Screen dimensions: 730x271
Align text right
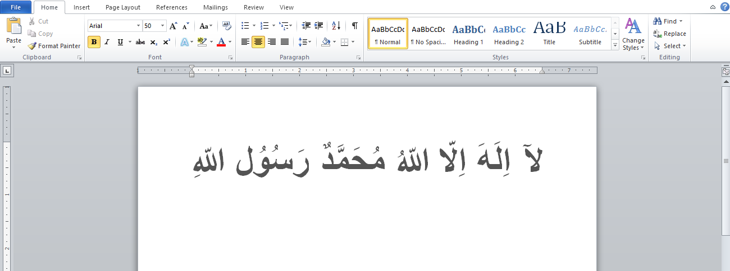click(272, 42)
